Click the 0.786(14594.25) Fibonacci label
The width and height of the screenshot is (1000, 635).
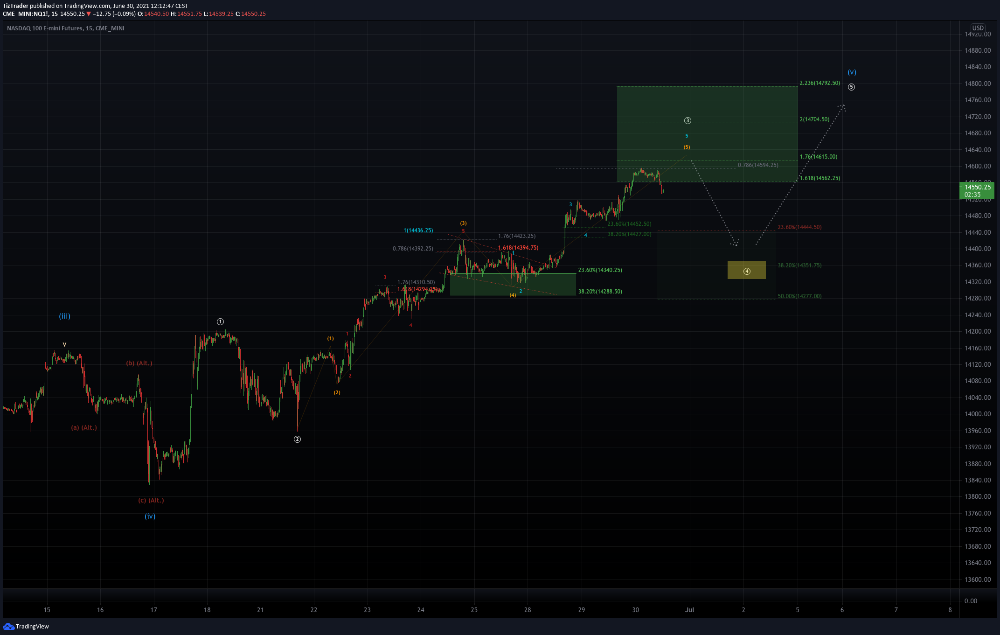tap(758, 165)
